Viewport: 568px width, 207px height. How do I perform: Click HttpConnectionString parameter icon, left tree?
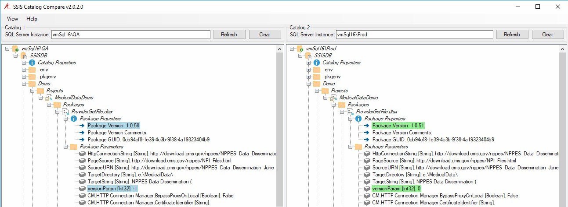[82, 154]
